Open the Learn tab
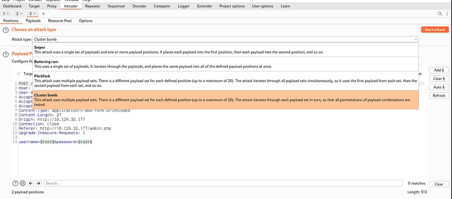This screenshot has width=452, height=199. pos(285,6)
